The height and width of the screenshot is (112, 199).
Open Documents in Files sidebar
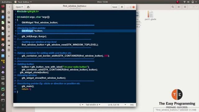[9, 27]
